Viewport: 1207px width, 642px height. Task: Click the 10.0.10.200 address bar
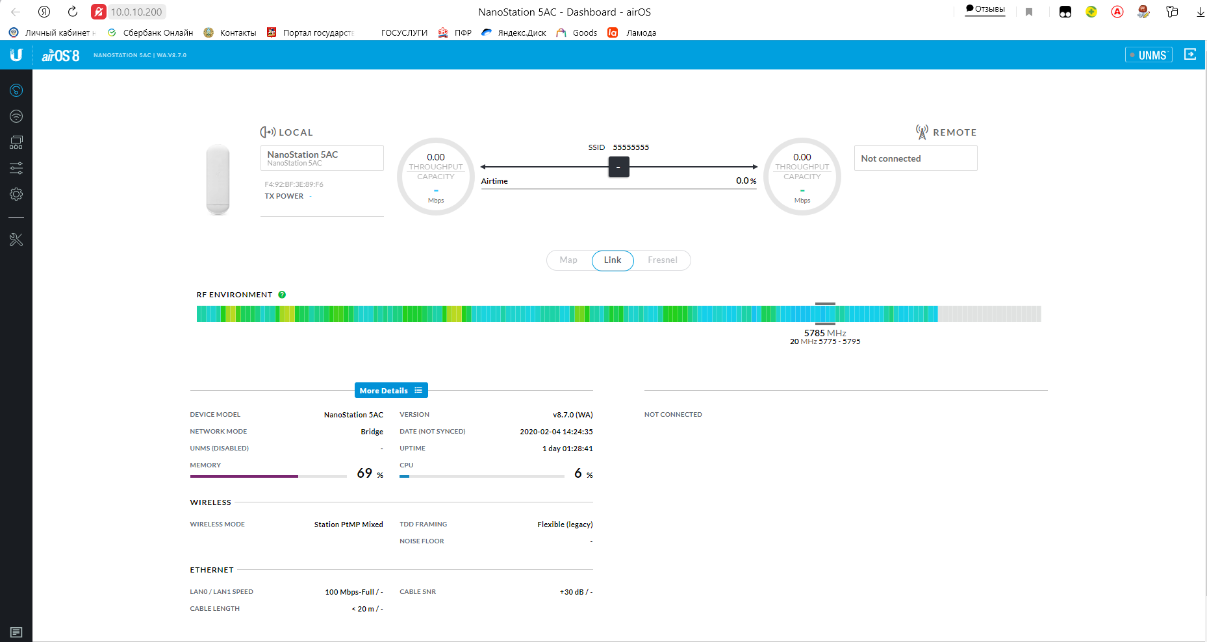click(x=136, y=12)
